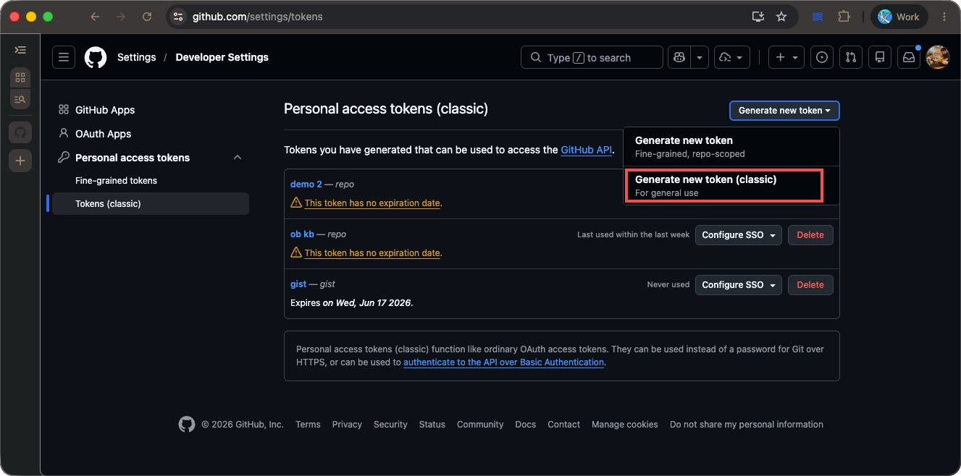Reload the page with the refresh icon
Screen dimensions: 961x476
(147, 17)
